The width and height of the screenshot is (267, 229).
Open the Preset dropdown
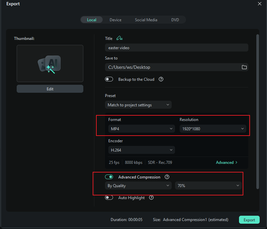(x=138, y=105)
